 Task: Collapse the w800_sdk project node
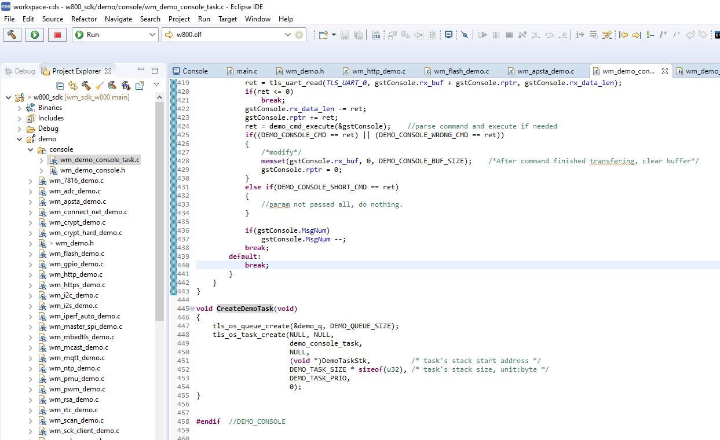[x=9, y=97]
